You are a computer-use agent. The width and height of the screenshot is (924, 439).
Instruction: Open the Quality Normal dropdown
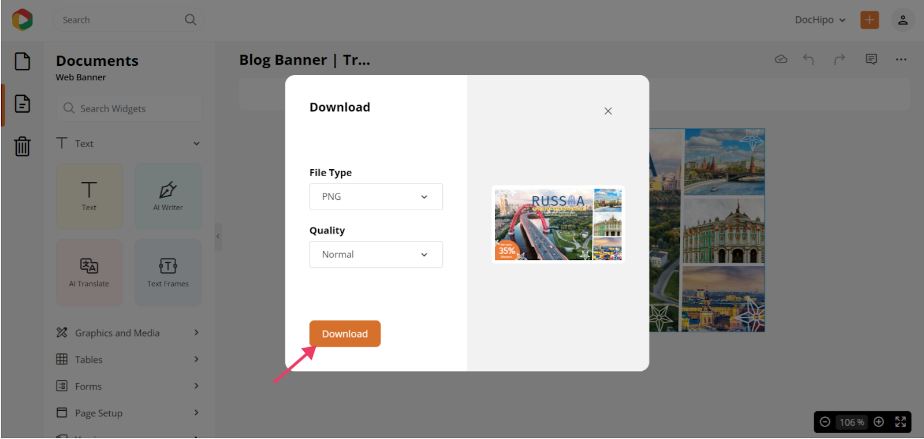[x=376, y=255]
